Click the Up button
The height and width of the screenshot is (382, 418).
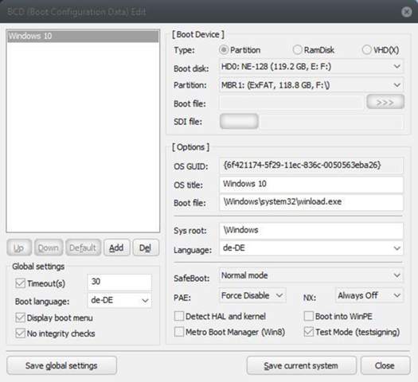click(x=19, y=248)
